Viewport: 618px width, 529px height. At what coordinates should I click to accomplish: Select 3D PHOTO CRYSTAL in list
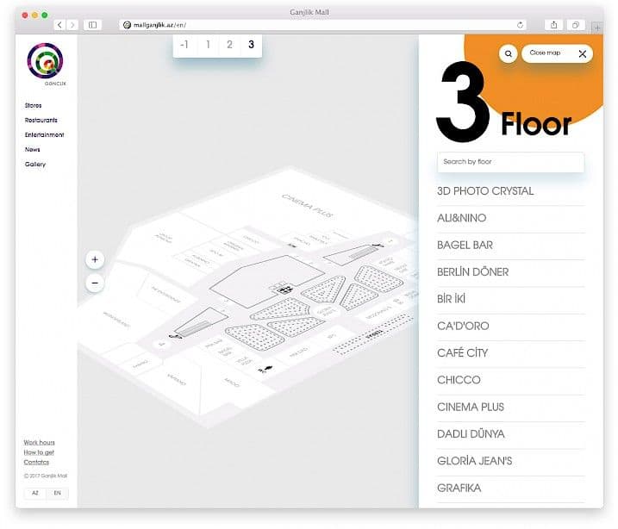(511, 191)
